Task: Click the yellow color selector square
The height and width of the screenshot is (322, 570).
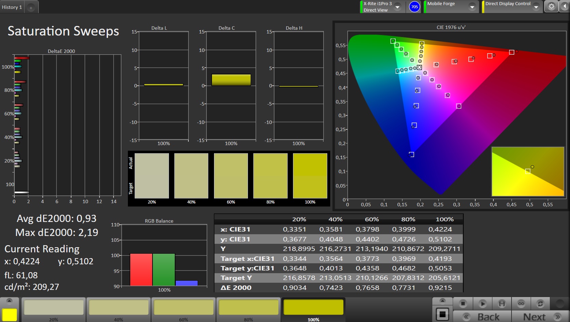Action: point(9,314)
